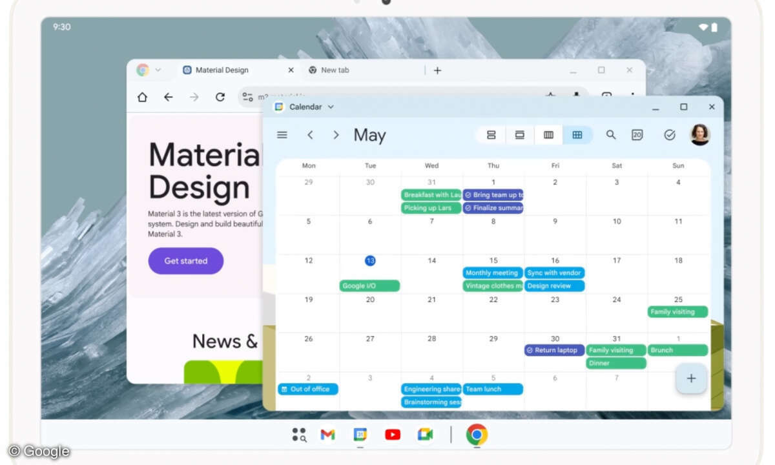This screenshot has width=775, height=465.
Task: Switch to the New tab tab in Chrome
Action: click(335, 70)
